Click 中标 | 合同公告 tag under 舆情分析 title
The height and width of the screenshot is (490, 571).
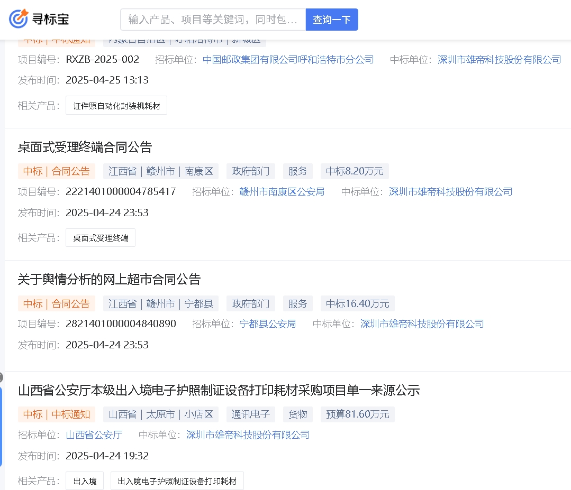tap(57, 304)
